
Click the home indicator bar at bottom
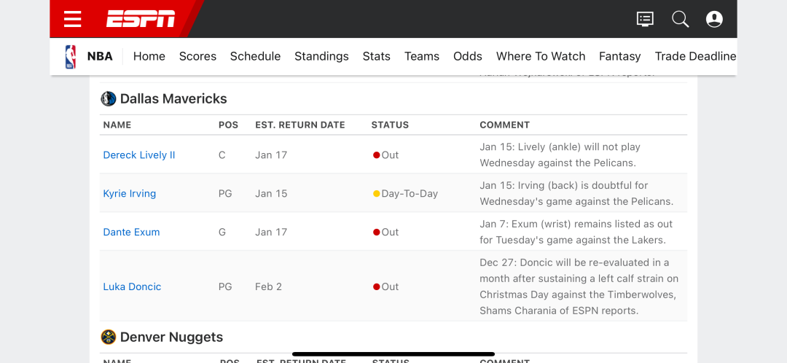click(x=393, y=354)
